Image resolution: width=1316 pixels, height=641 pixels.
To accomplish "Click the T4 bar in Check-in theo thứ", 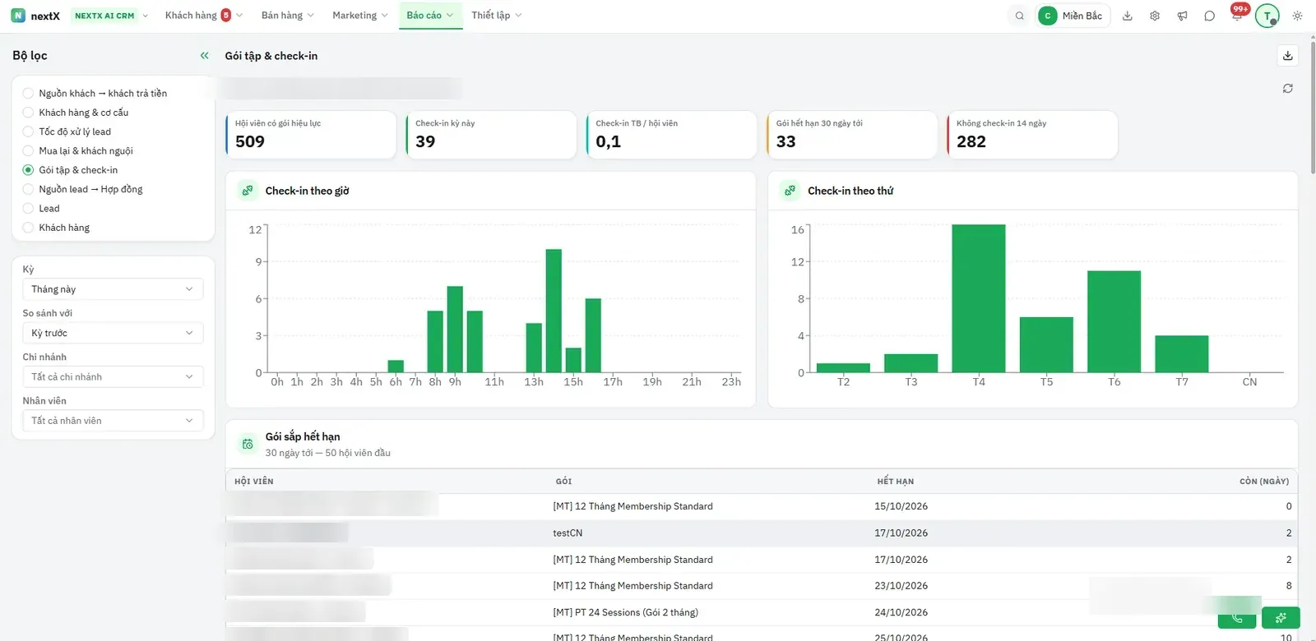I will [x=979, y=298].
